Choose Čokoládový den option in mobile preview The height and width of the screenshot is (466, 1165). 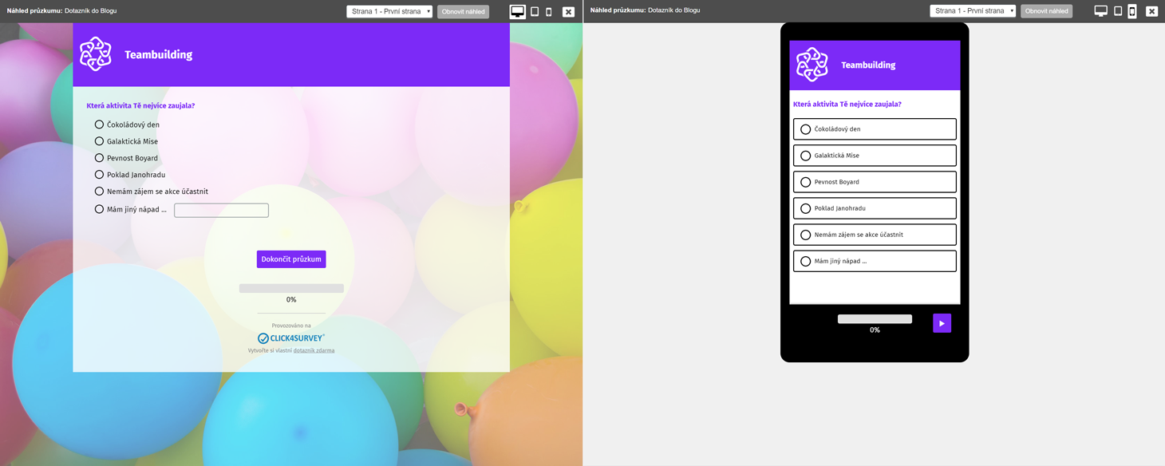coord(875,129)
